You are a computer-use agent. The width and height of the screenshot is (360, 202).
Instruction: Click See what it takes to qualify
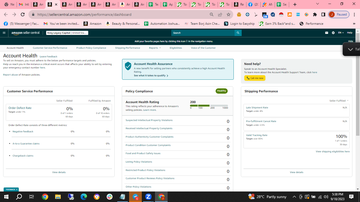(151, 75)
